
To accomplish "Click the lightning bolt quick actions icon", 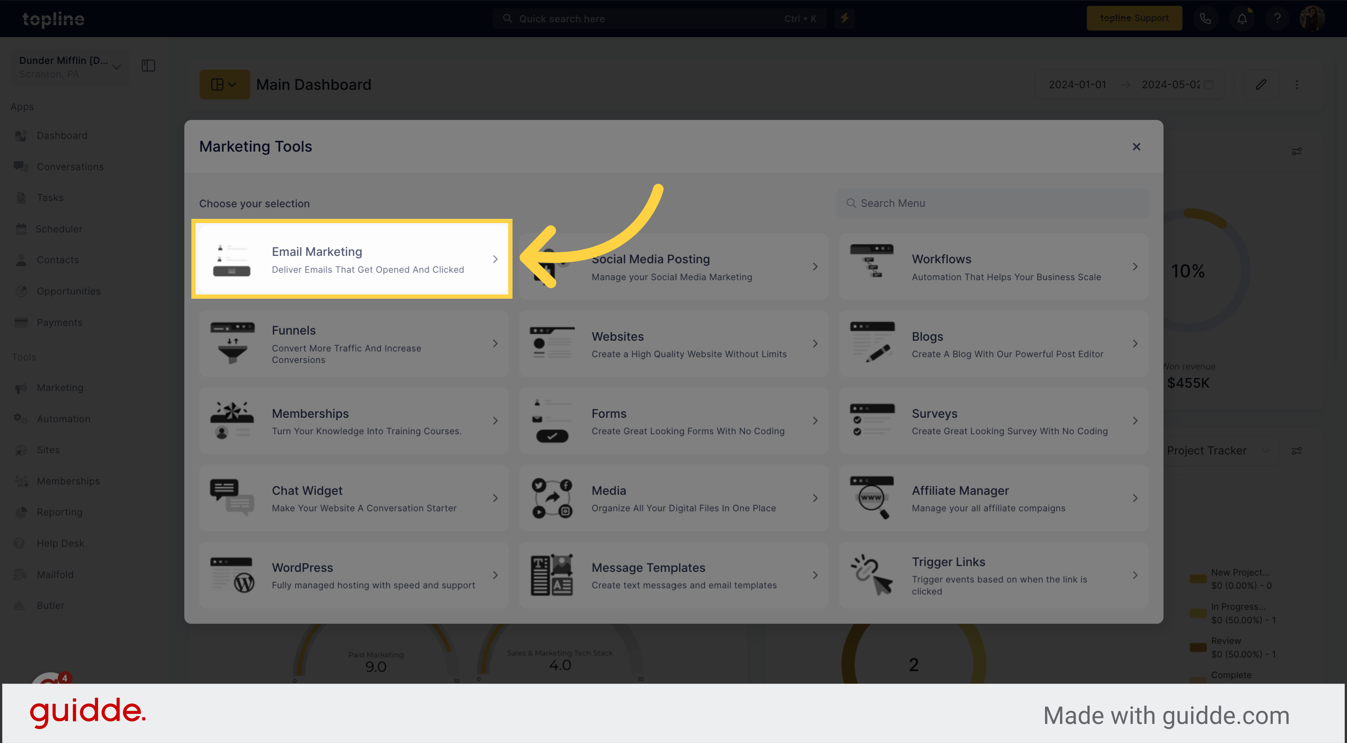I will click(845, 18).
